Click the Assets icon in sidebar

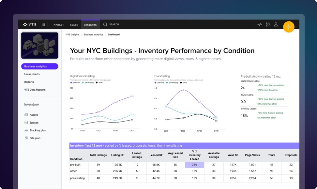coord(26,115)
